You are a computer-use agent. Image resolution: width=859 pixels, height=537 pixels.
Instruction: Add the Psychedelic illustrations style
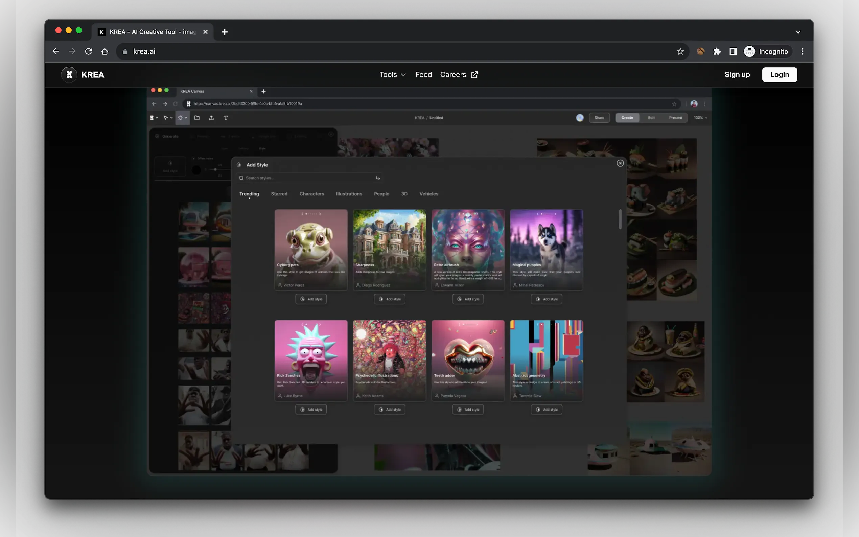click(389, 410)
